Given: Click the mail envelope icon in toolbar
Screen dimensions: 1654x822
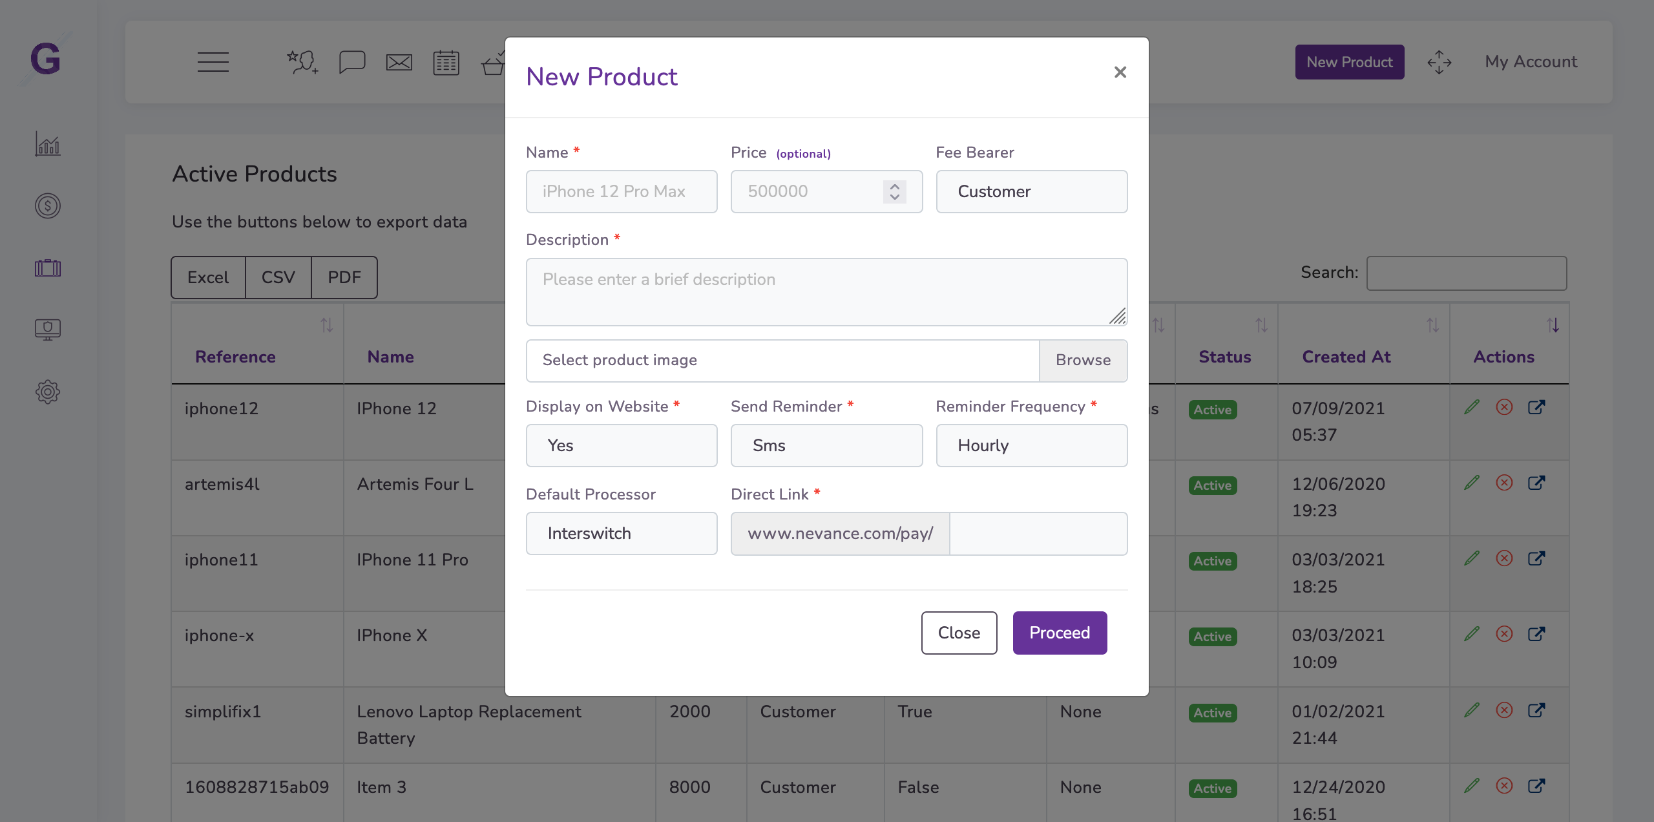Looking at the screenshot, I should pyautogui.click(x=398, y=62).
